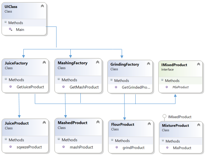Click the GetMashProduct method icon

click(64, 87)
